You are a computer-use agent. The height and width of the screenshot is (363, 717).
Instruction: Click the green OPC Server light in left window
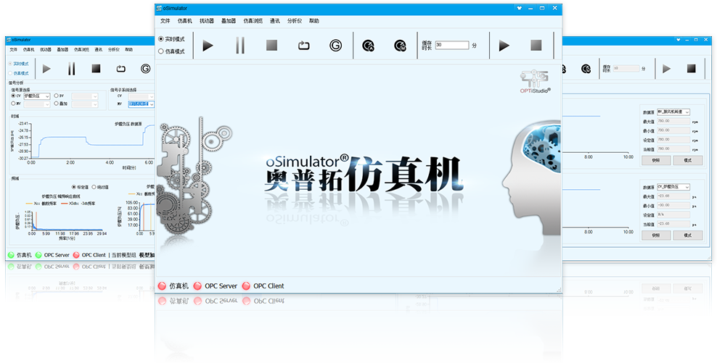coord(38,255)
